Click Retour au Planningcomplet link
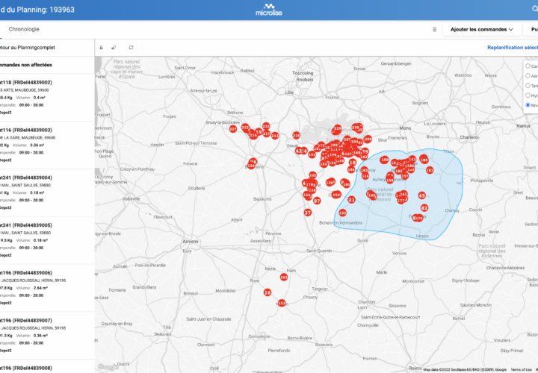This screenshot has height=373, width=538. coord(28,48)
